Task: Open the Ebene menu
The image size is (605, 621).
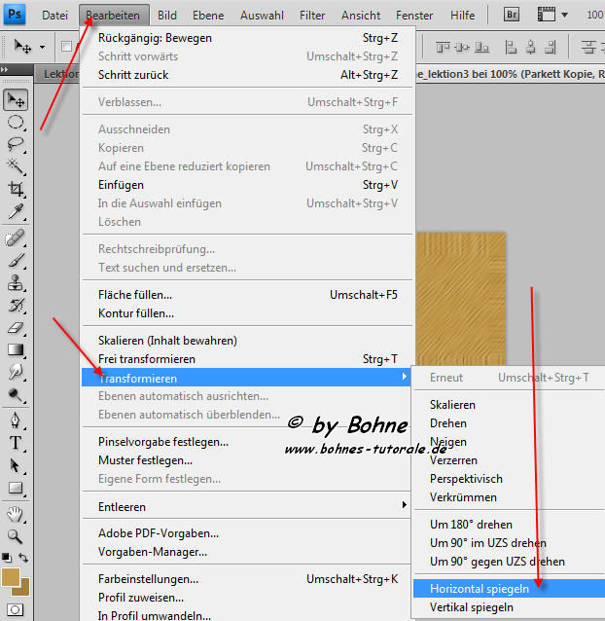Action: 208,16
